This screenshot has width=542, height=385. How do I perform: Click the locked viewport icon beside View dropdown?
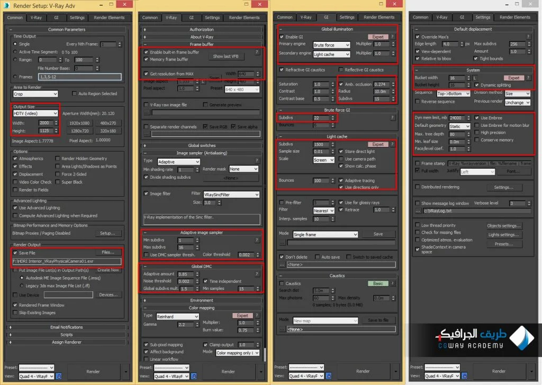(58, 376)
